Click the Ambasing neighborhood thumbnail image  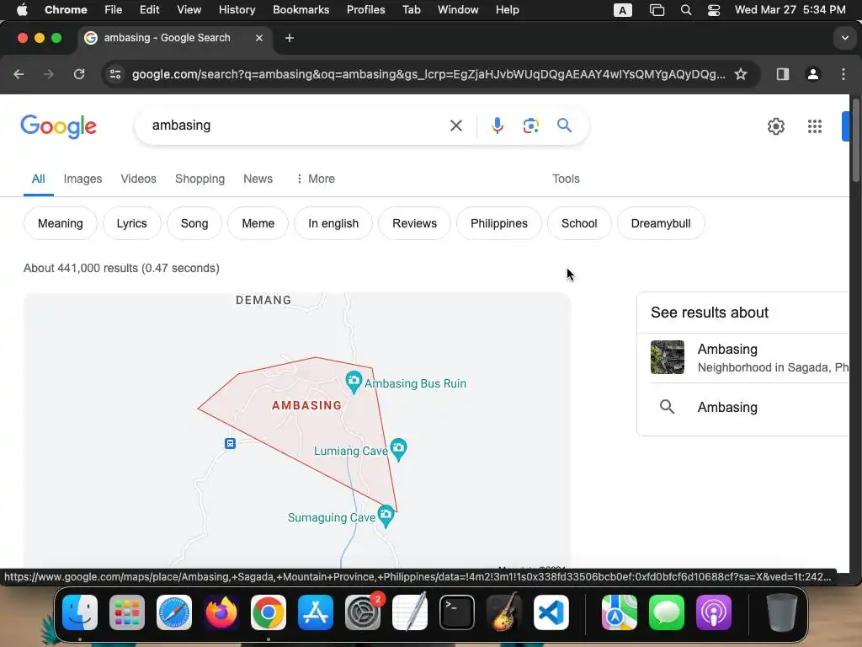pyautogui.click(x=667, y=357)
